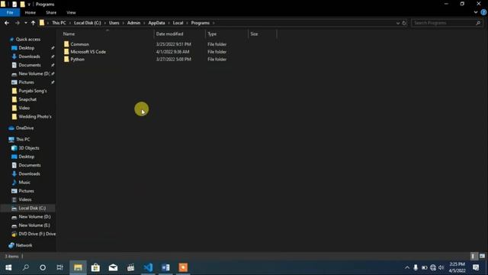Navigate to Local Disk (C:) breadcrumb
Image resolution: width=488 pixels, height=275 pixels.
88,23
